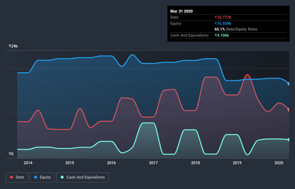The height and width of the screenshot is (189, 295).
Task: Click the ₹0 y-axis label
Action: (x=11, y=154)
